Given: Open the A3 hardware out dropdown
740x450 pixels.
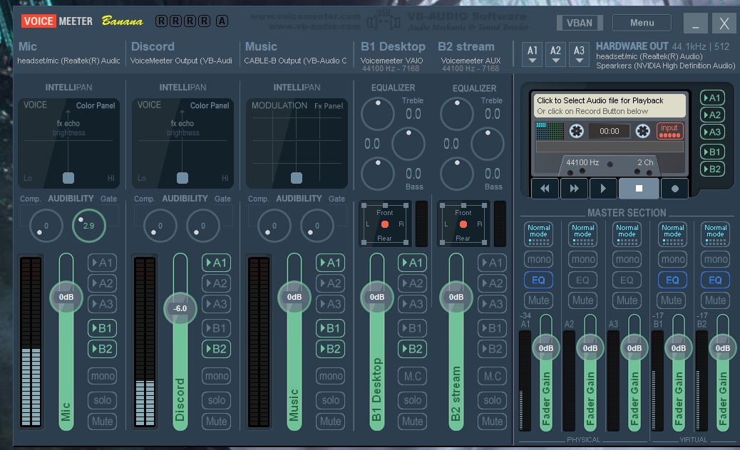Looking at the screenshot, I should (x=579, y=54).
